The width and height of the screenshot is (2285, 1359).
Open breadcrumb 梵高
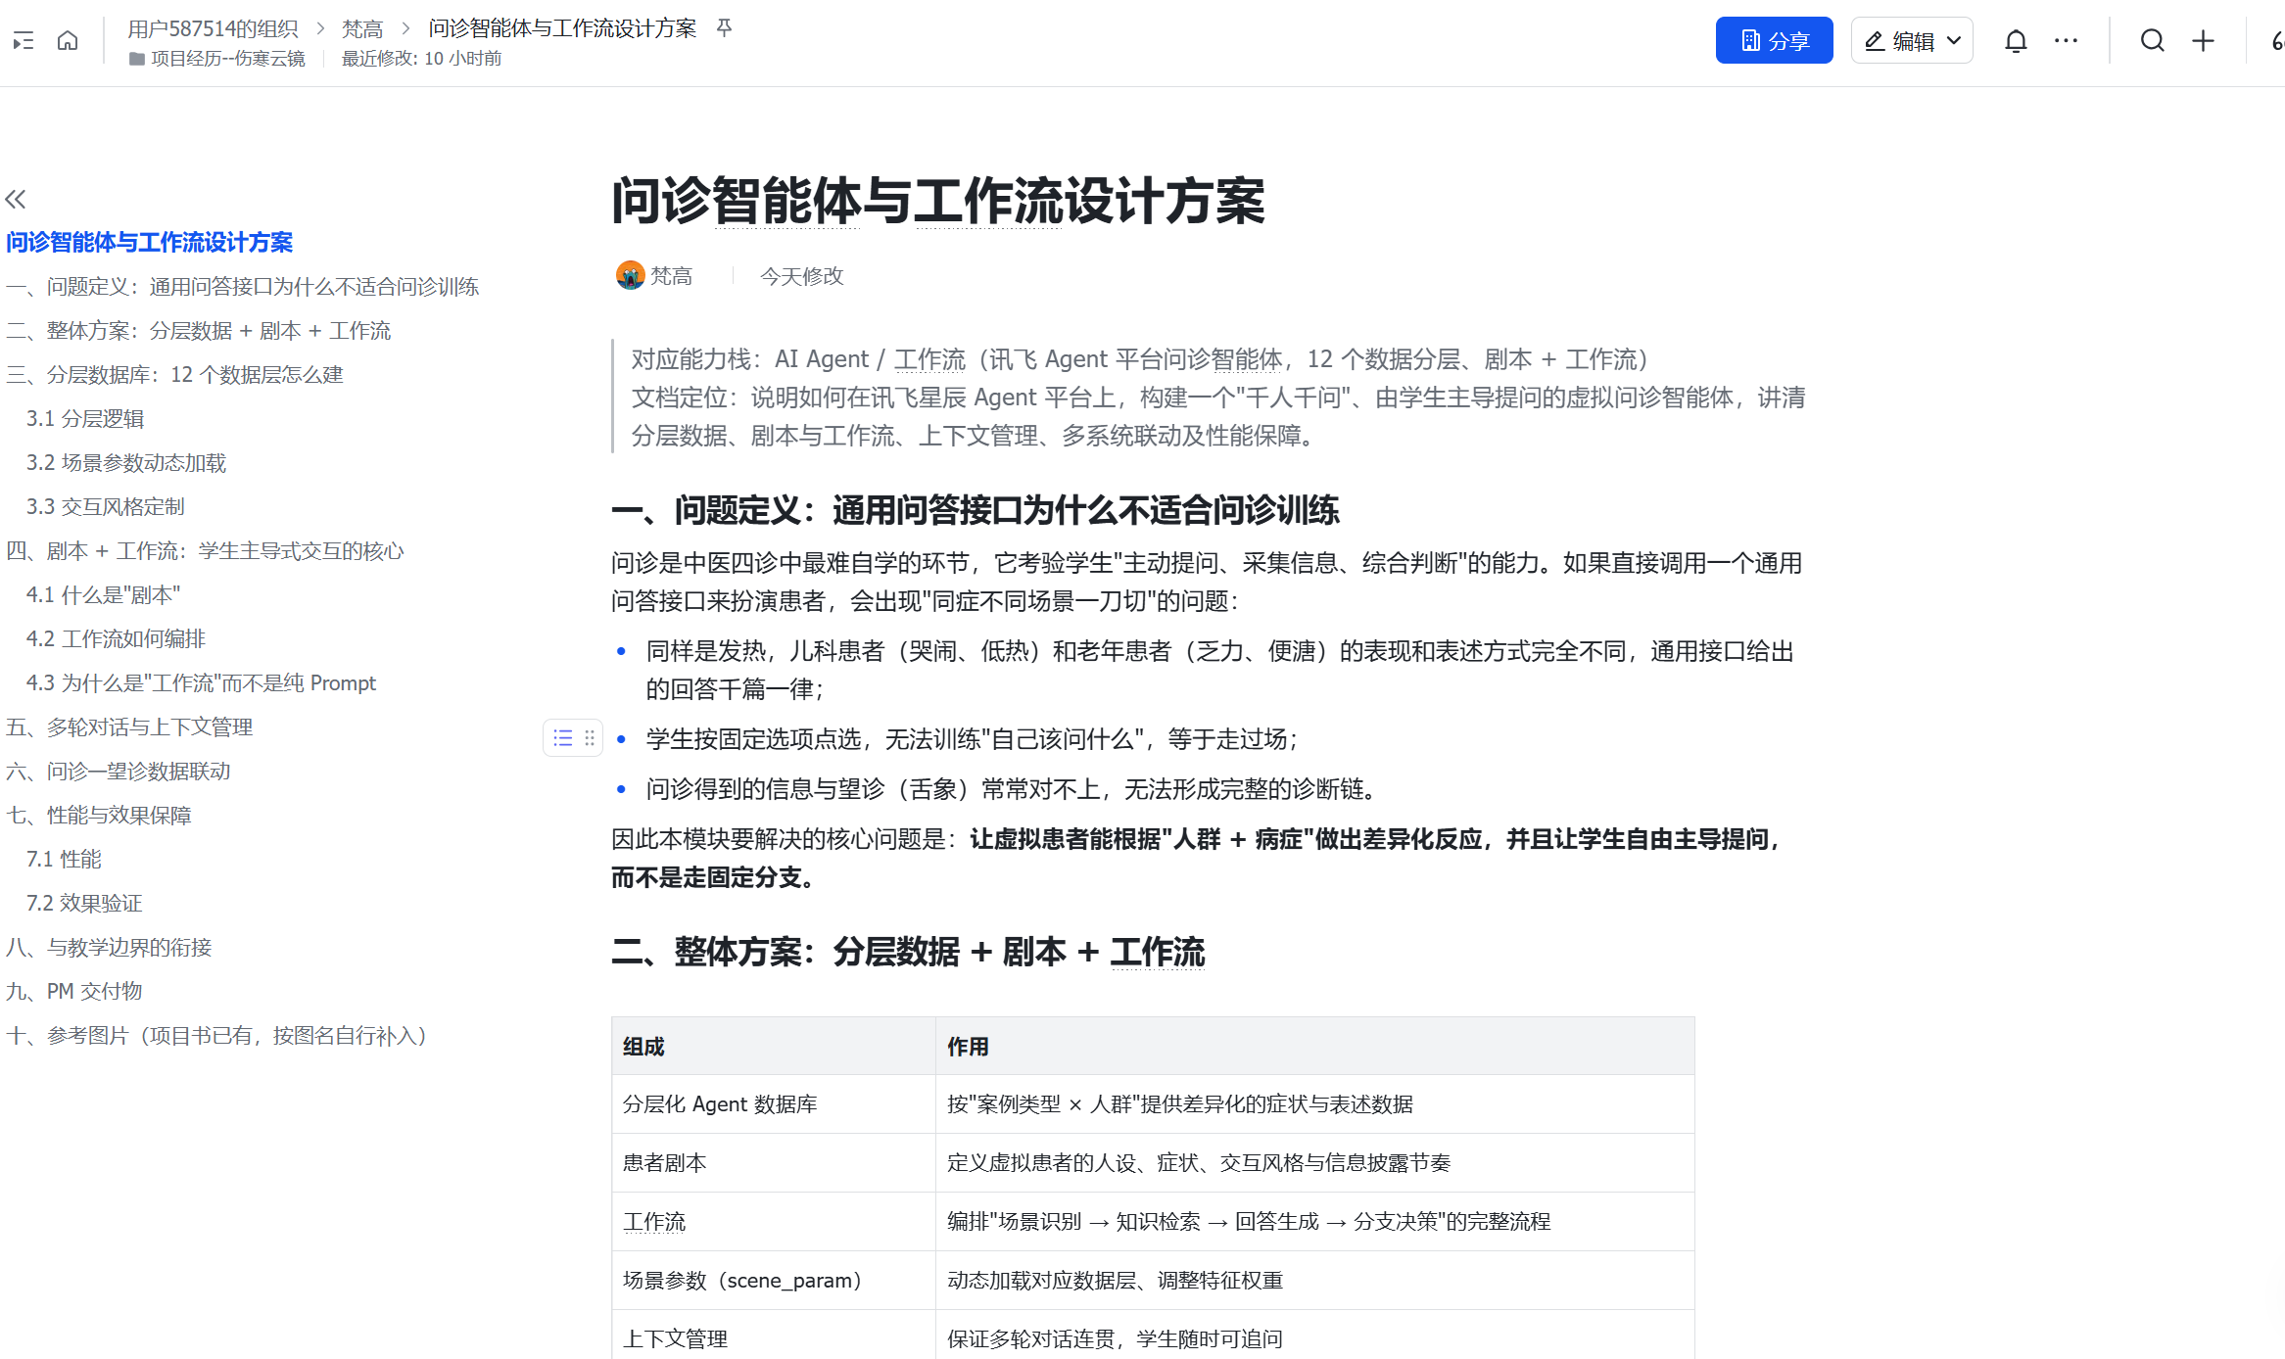[x=362, y=28]
